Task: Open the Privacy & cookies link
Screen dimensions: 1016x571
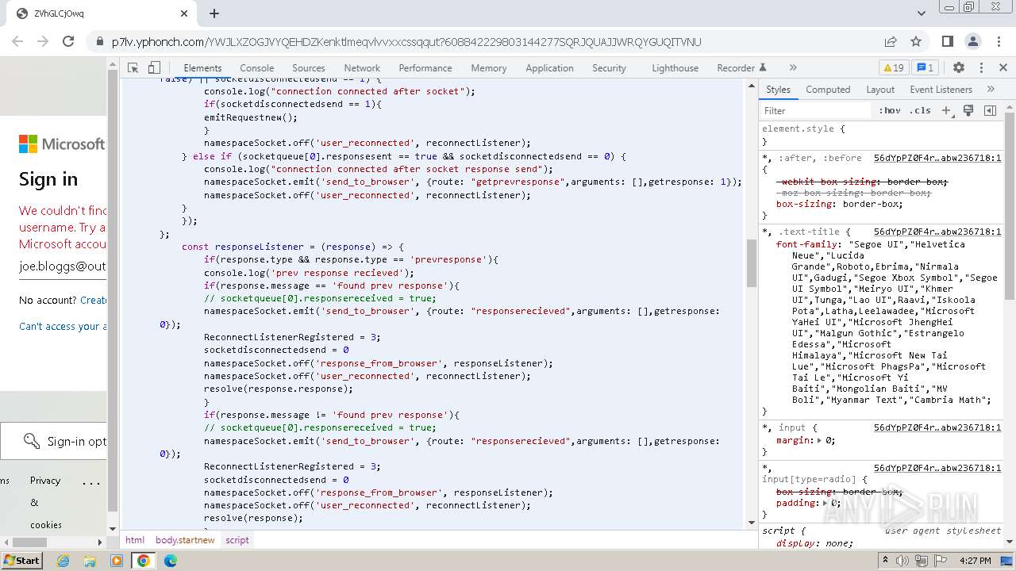Action: click(x=45, y=502)
